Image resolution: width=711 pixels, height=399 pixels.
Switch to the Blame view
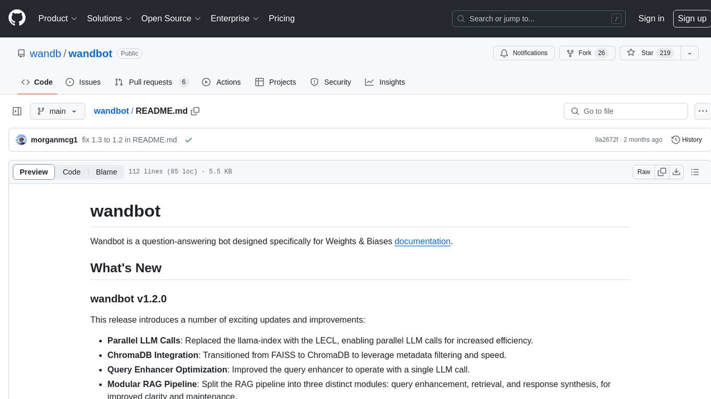point(107,172)
